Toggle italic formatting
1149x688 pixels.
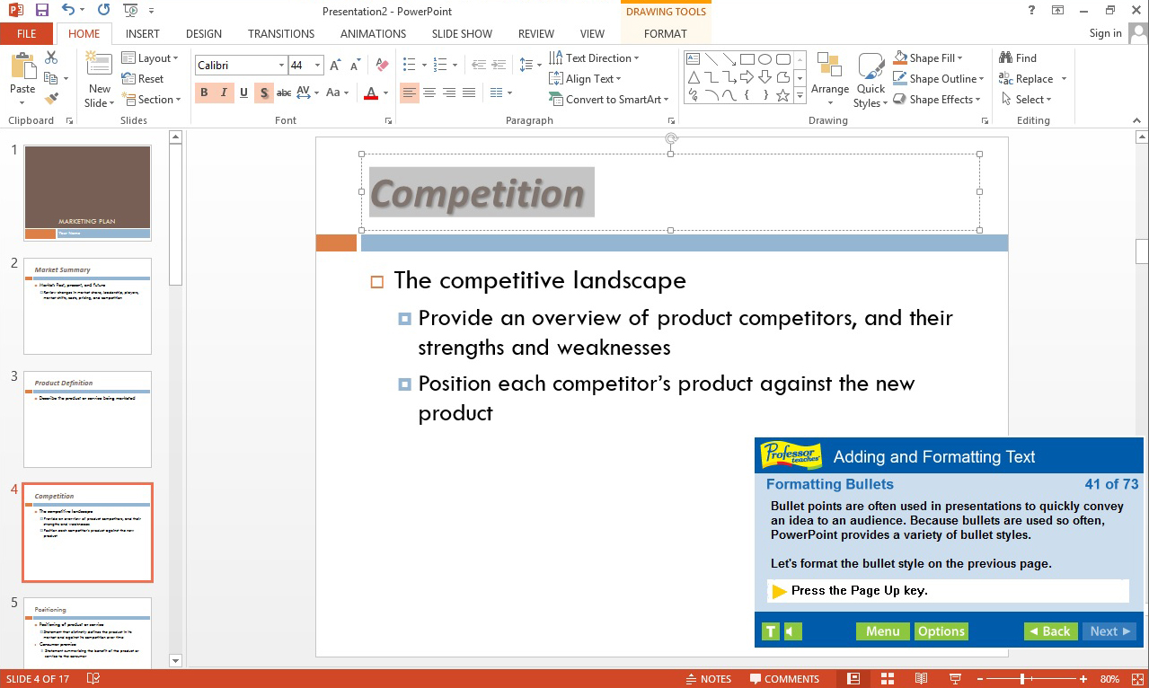223,93
